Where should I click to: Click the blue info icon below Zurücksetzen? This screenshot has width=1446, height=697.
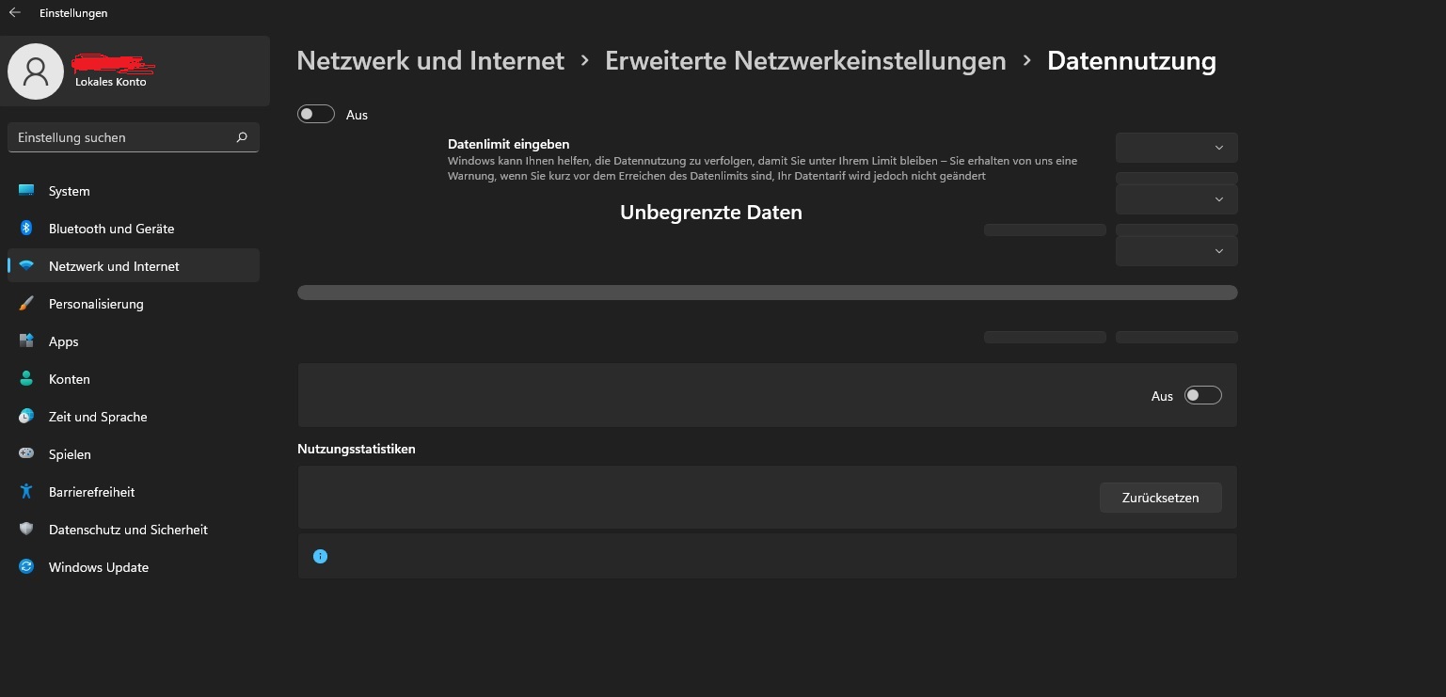(x=320, y=557)
